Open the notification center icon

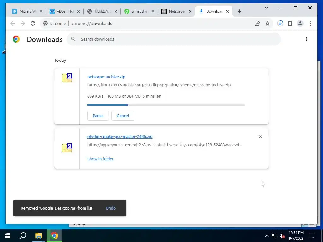pos(313,236)
